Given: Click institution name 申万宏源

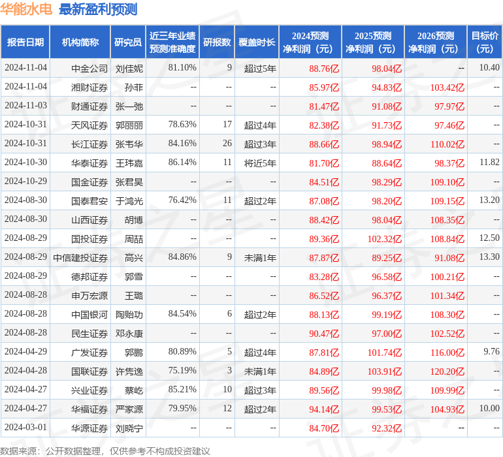Looking at the screenshot, I should 89,295.
